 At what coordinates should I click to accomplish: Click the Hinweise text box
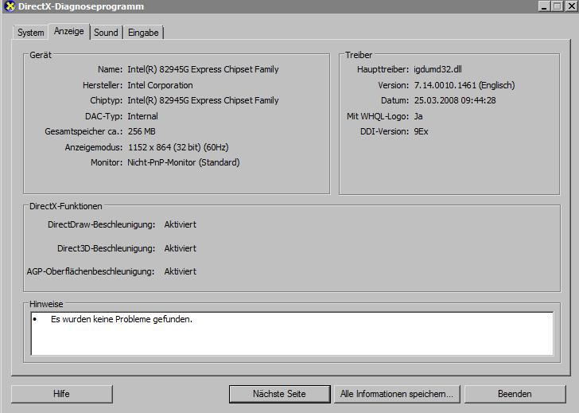pyautogui.click(x=292, y=333)
